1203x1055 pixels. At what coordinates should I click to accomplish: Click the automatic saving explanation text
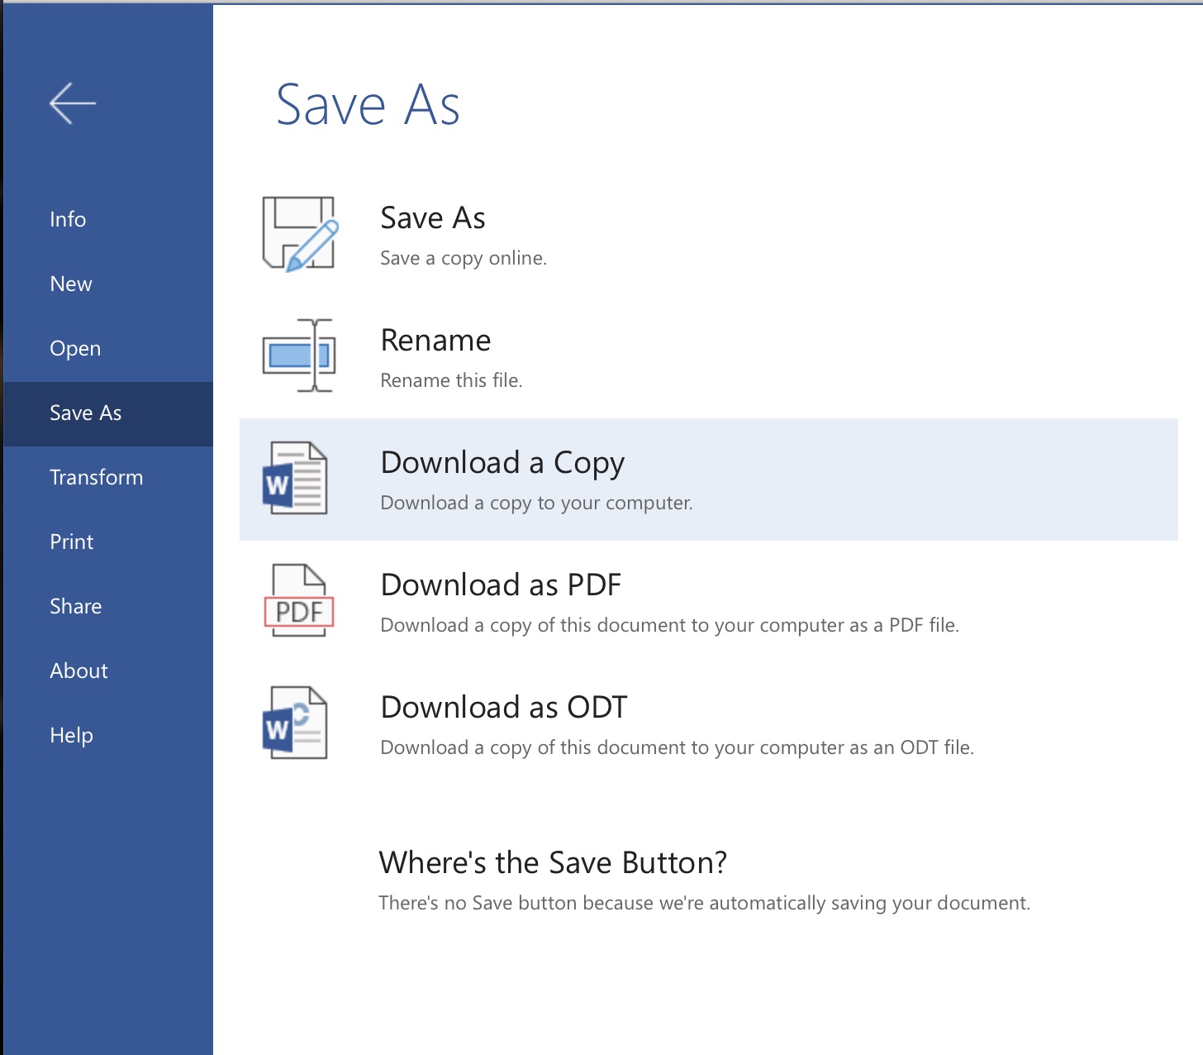704,904
